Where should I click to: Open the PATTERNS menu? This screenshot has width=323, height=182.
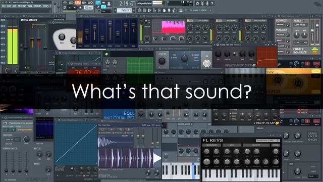point(22,7)
